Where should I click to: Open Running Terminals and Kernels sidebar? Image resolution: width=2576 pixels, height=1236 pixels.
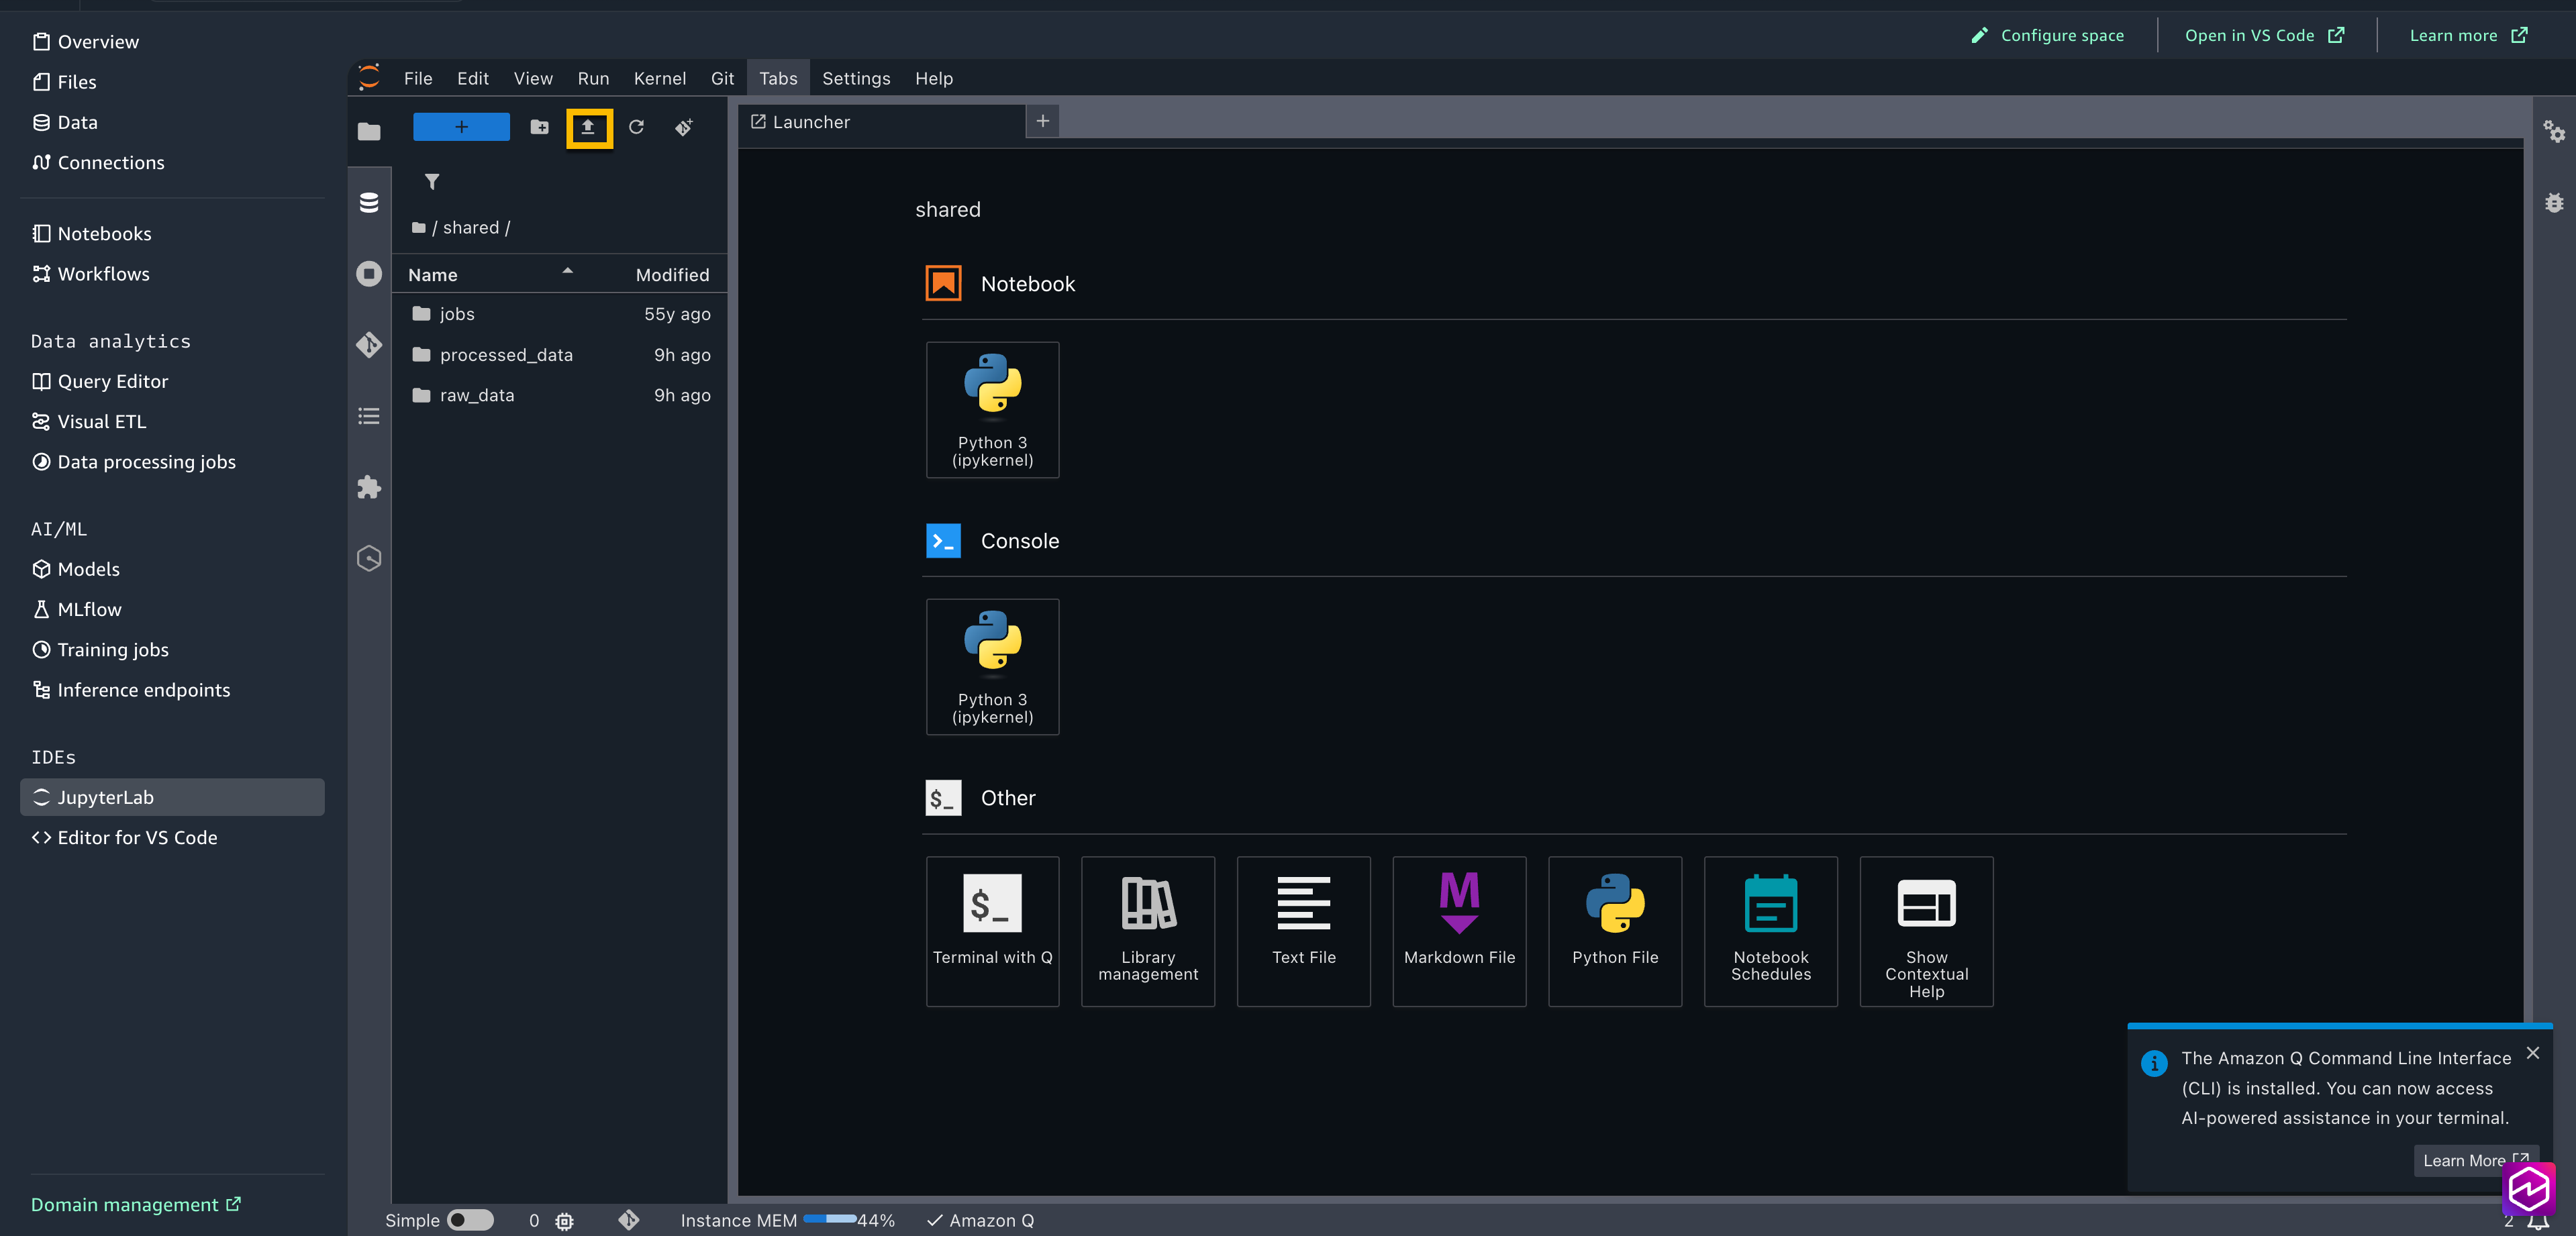coord(369,274)
